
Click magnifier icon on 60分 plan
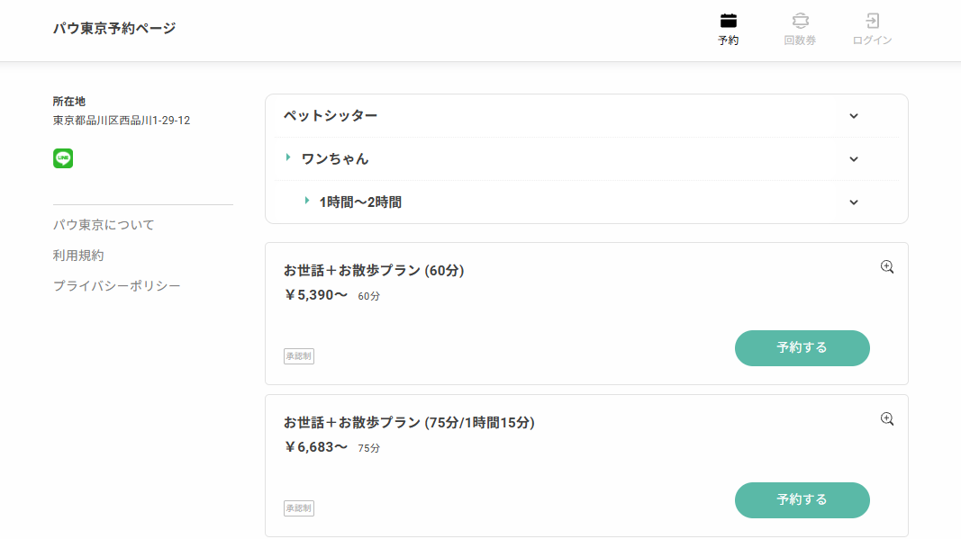point(887,267)
